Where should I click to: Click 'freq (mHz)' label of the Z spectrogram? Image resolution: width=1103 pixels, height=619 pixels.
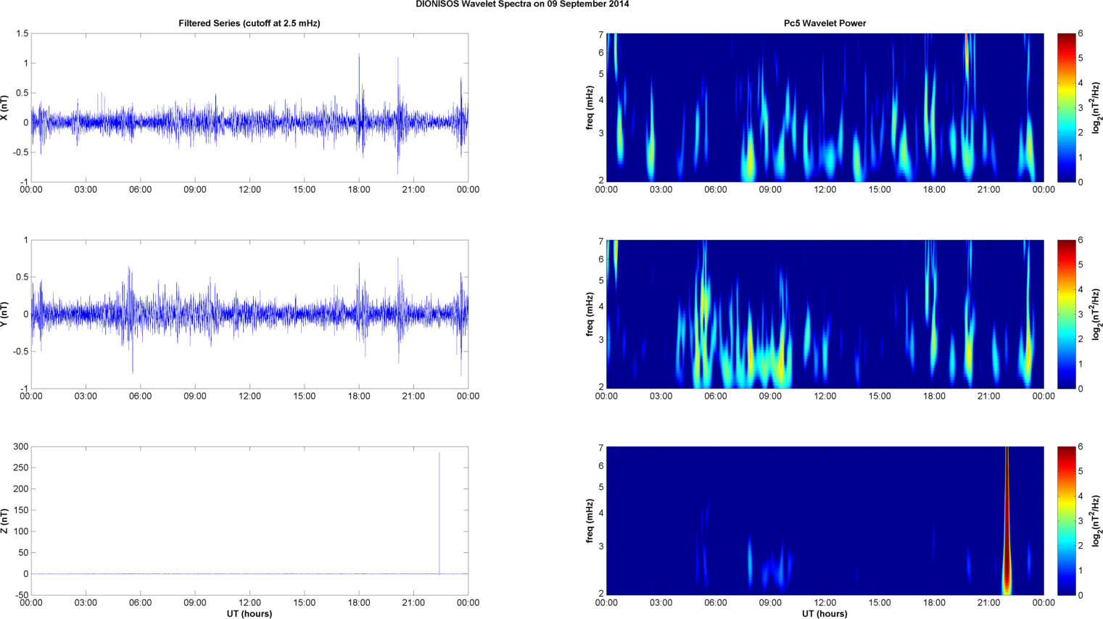click(590, 520)
